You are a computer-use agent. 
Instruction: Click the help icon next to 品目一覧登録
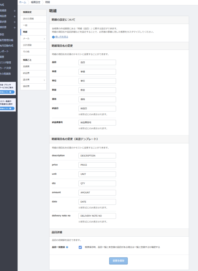(67, 247)
